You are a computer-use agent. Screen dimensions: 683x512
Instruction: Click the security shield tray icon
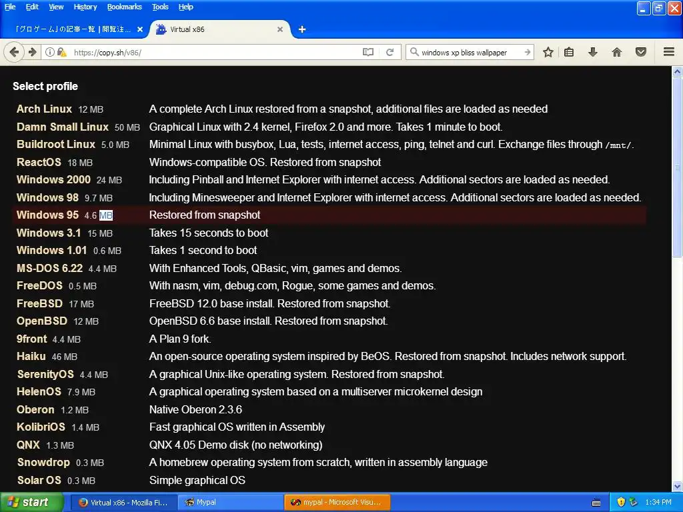(621, 503)
